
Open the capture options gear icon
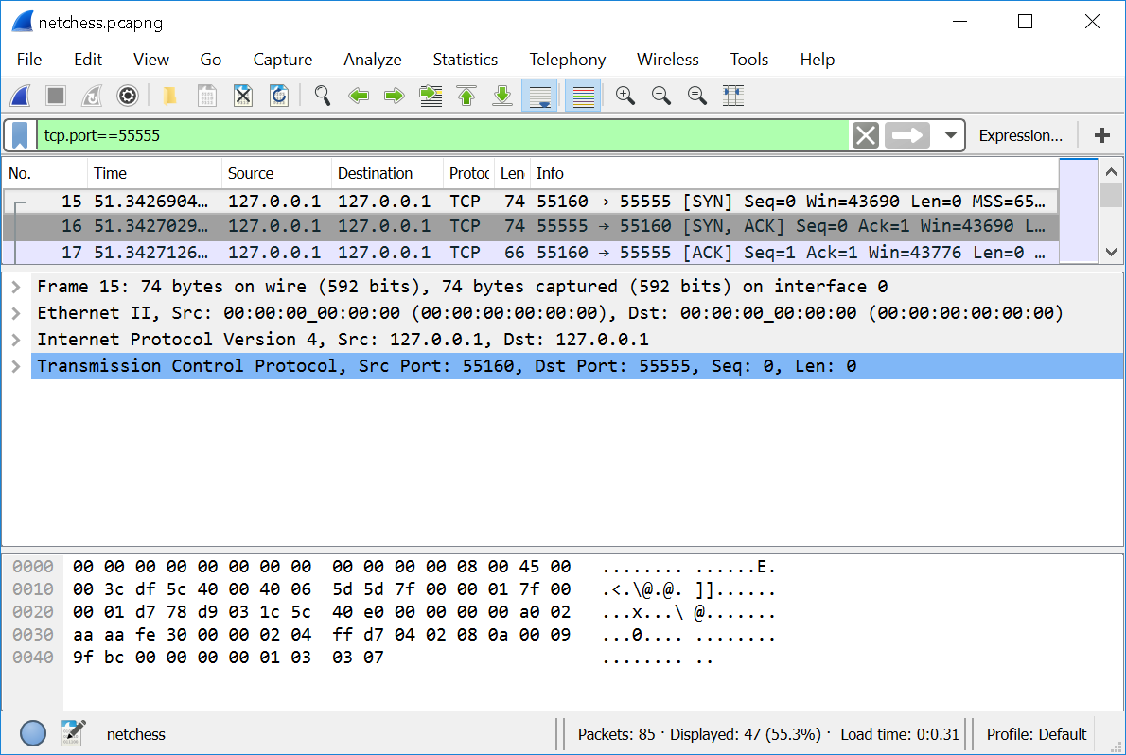pyautogui.click(x=128, y=96)
